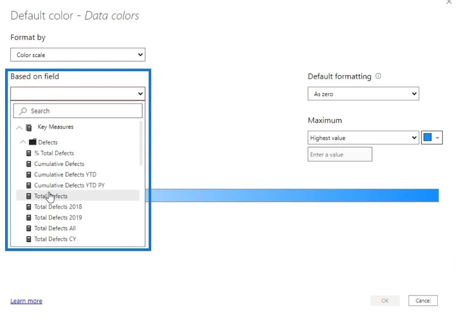Collapse the Defects folder
The width and height of the screenshot is (456, 315).
(x=23, y=142)
